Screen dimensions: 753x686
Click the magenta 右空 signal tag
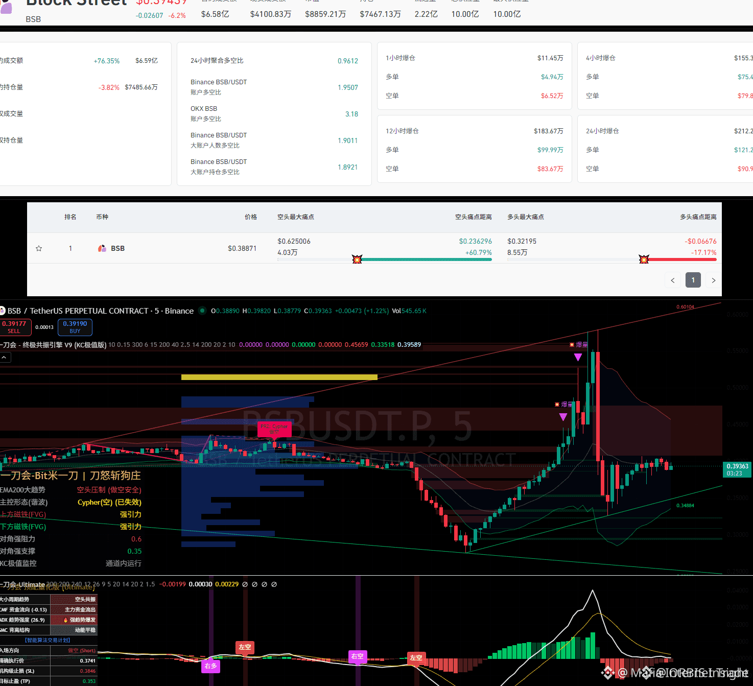click(357, 656)
